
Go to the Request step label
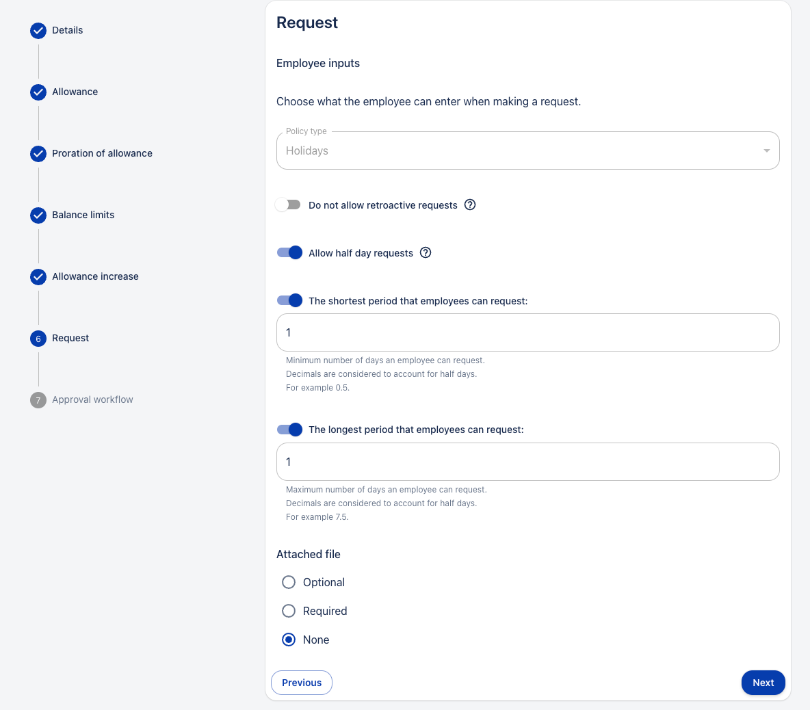coord(70,338)
